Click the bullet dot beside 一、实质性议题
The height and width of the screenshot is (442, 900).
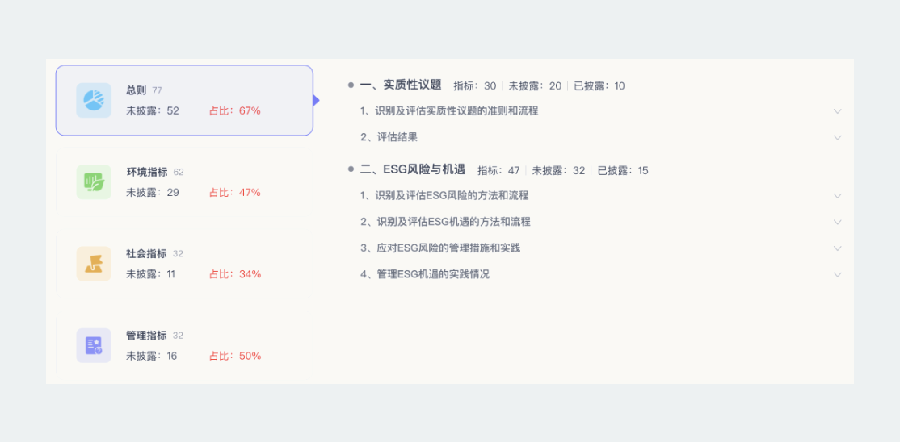351,85
